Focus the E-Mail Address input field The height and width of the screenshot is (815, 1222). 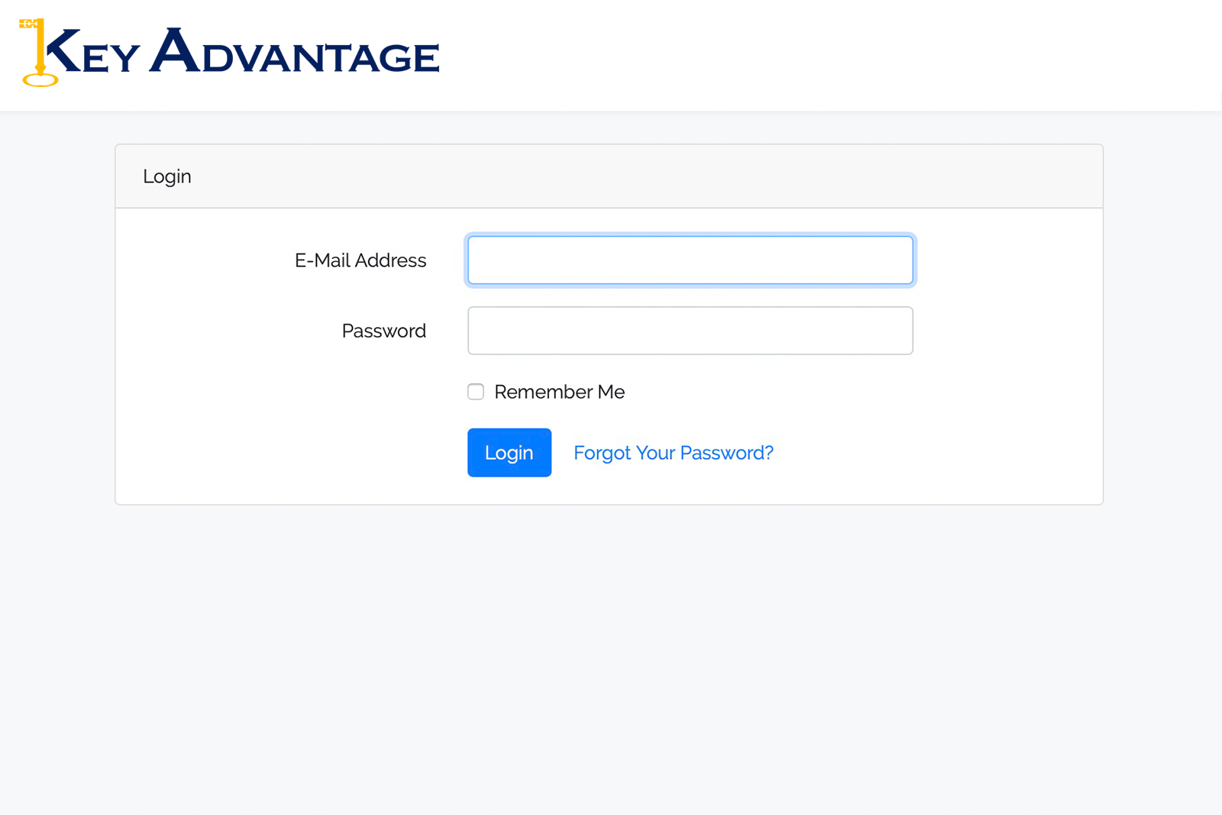[x=690, y=260]
